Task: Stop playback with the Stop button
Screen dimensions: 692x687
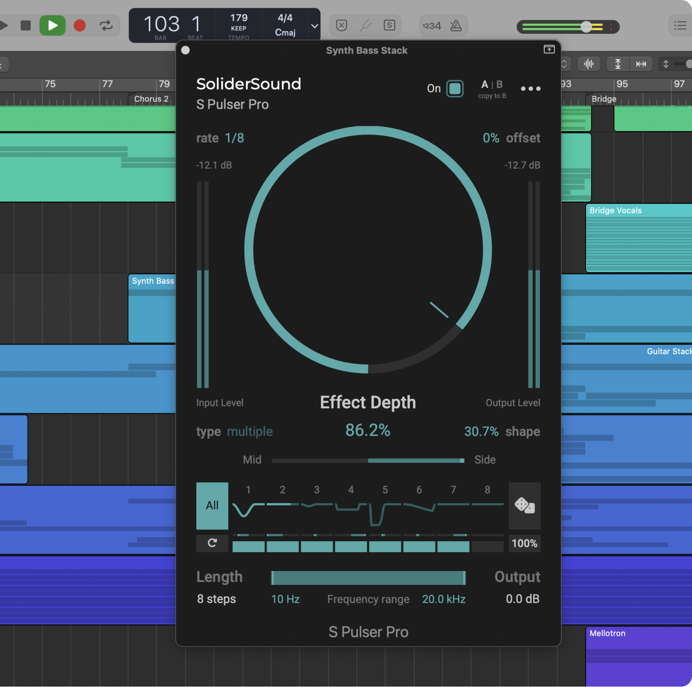Action: 26,26
